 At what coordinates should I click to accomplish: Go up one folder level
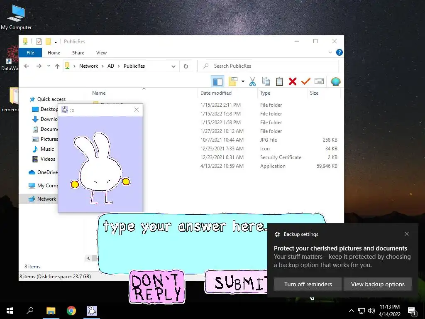point(57,66)
